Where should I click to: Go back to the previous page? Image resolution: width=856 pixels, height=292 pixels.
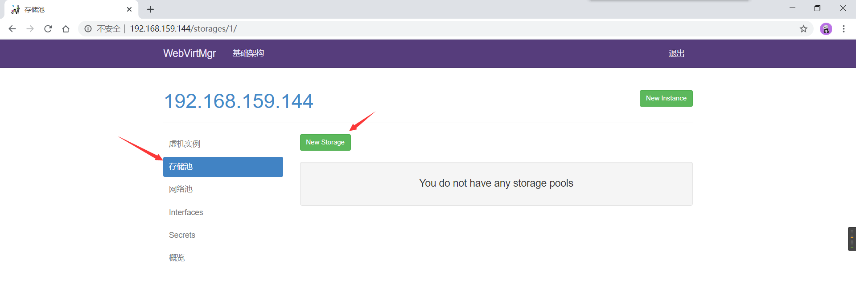(x=12, y=29)
